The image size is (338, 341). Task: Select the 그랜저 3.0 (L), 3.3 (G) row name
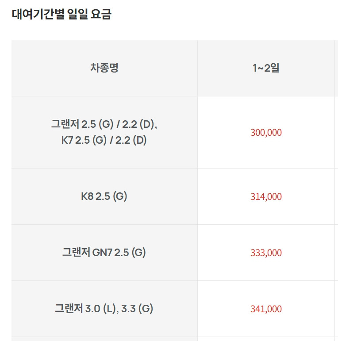[104, 309]
